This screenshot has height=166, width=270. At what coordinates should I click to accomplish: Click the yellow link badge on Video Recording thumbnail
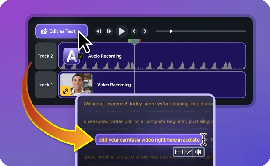pyautogui.click(x=65, y=91)
